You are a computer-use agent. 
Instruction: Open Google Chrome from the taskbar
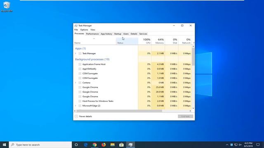(94, 145)
